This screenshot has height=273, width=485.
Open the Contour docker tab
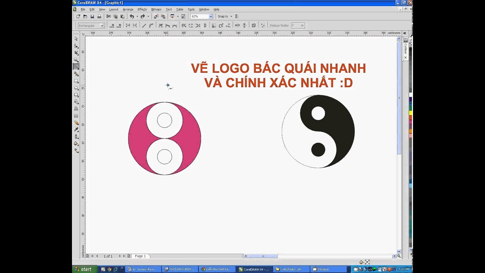[x=405, y=48]
